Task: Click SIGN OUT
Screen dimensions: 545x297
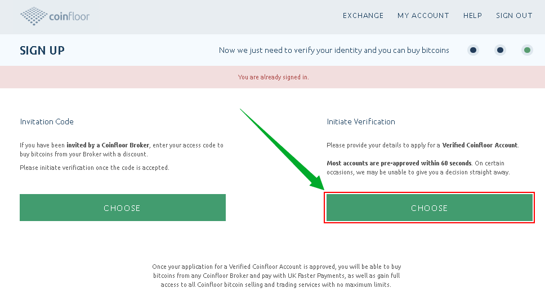Action: click(x=514, y=16)
